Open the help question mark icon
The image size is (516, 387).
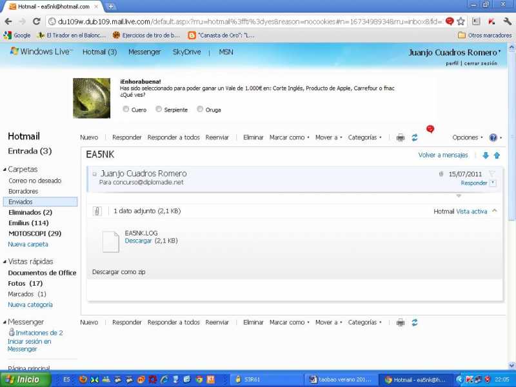pyautogui.click(x=493, y=137)
